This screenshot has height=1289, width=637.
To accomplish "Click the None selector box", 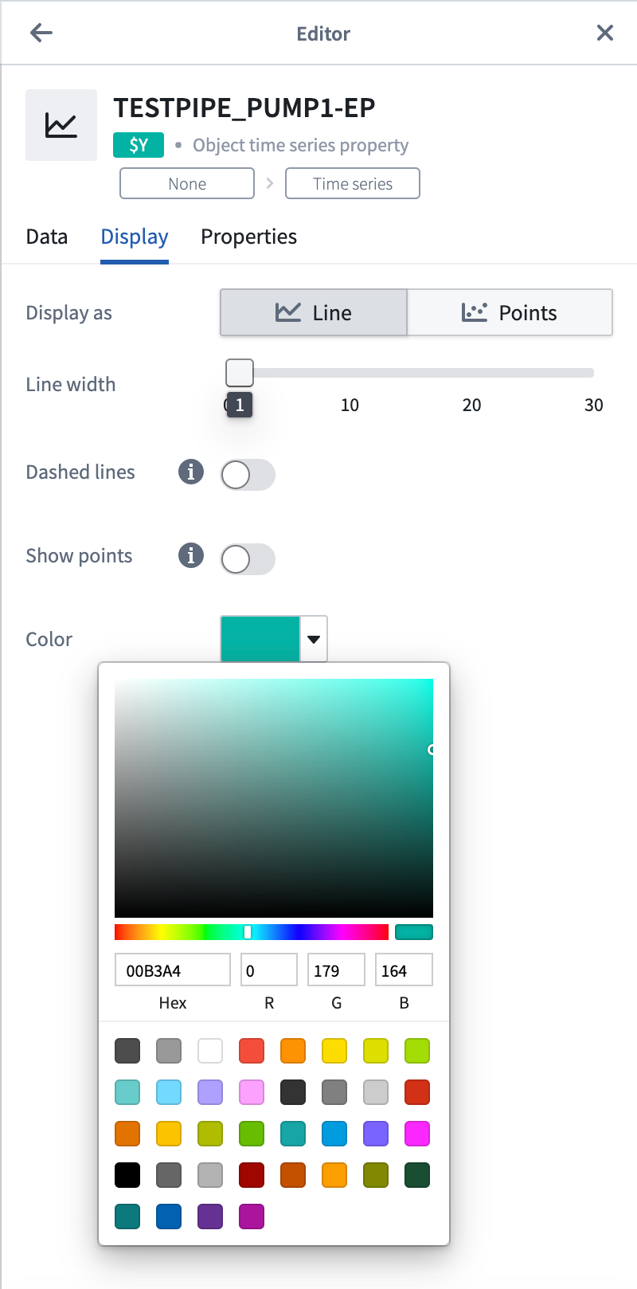I will (x=187, y=183).
